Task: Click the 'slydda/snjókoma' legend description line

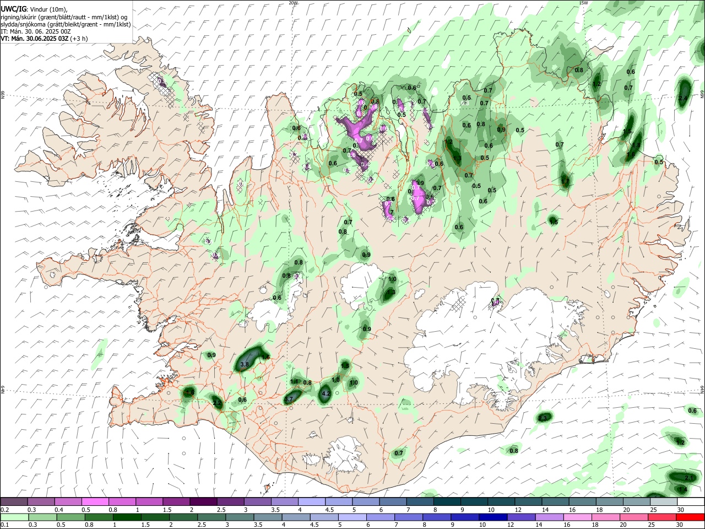Action: click(x=66, y=24)
